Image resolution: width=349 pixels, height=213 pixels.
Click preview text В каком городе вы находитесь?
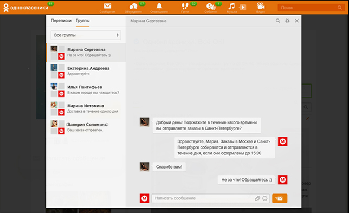[93, 93]
